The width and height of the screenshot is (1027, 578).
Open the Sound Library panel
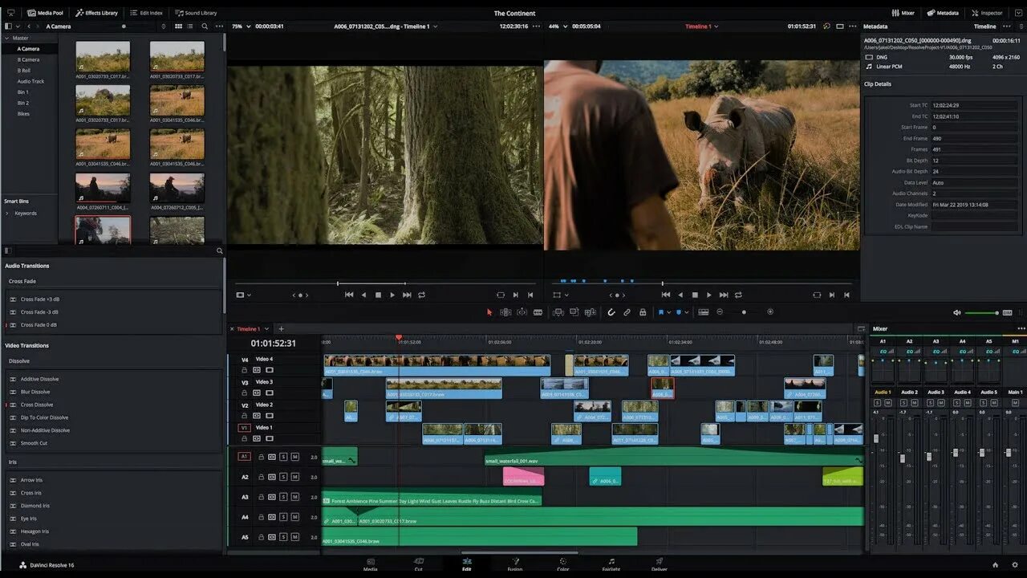196,13
